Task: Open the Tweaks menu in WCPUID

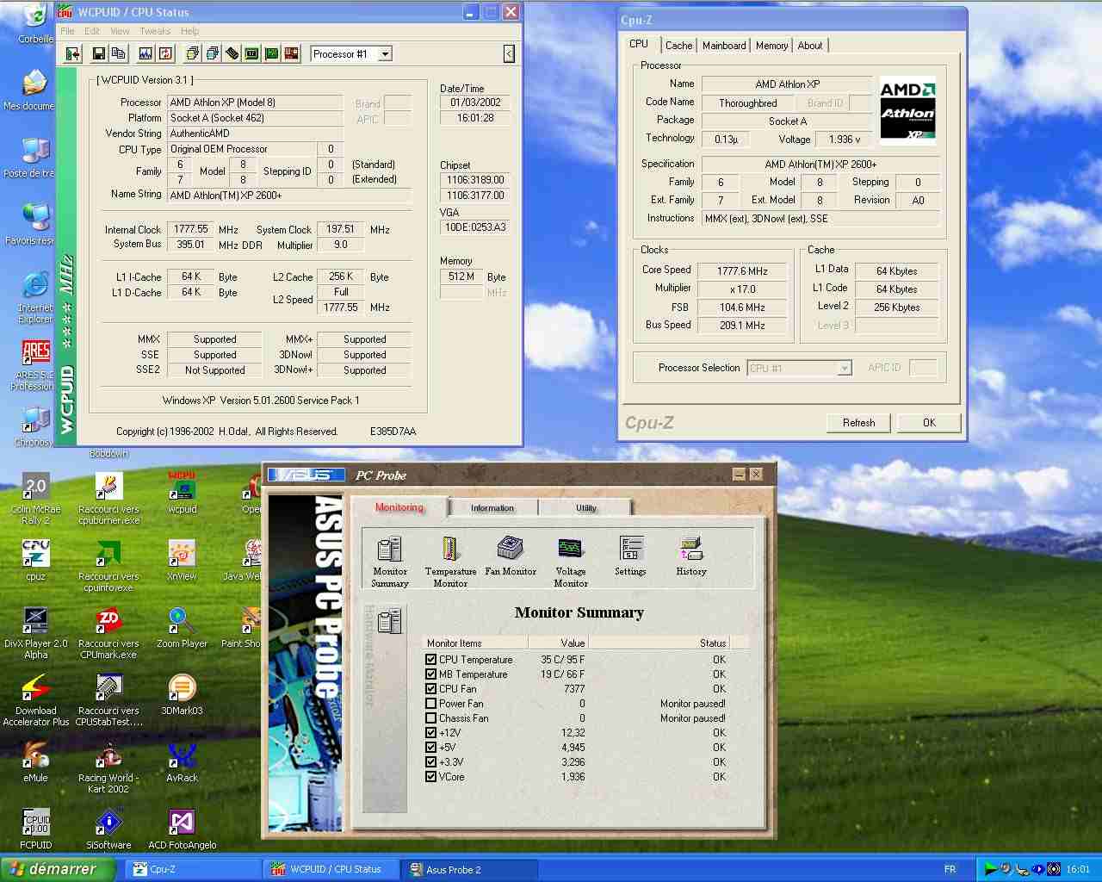Action: (x=155, y=31)
